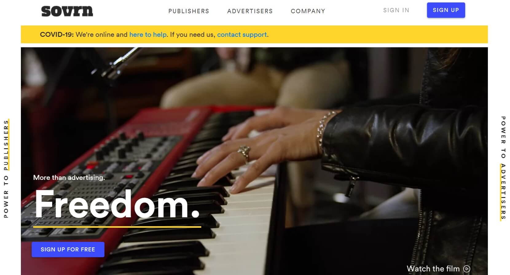The height and width of the screenshot is (275, 510).
Task: Follow the 'here to help' link
Action: (x=148, y=35)
